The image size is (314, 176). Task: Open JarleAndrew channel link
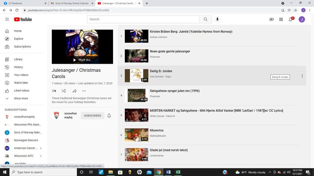click(157, 156)
